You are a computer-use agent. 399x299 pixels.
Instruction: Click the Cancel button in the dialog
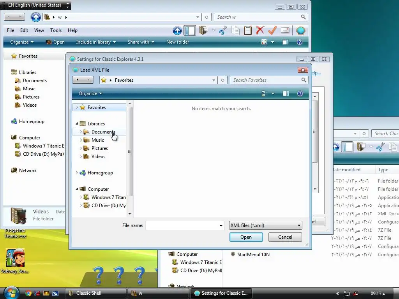point(285,237)
